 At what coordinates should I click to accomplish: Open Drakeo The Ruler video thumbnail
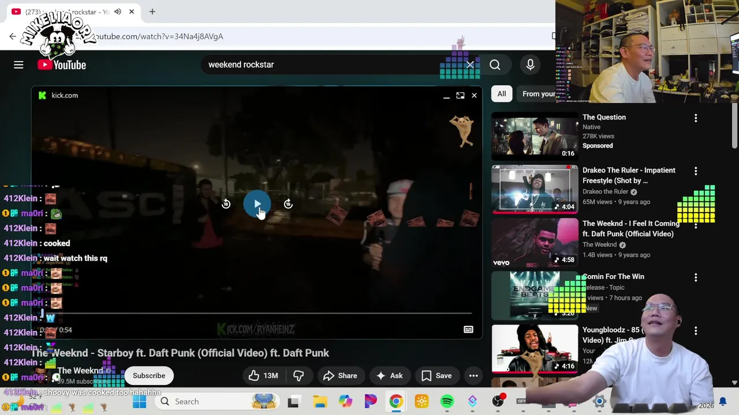535,189
